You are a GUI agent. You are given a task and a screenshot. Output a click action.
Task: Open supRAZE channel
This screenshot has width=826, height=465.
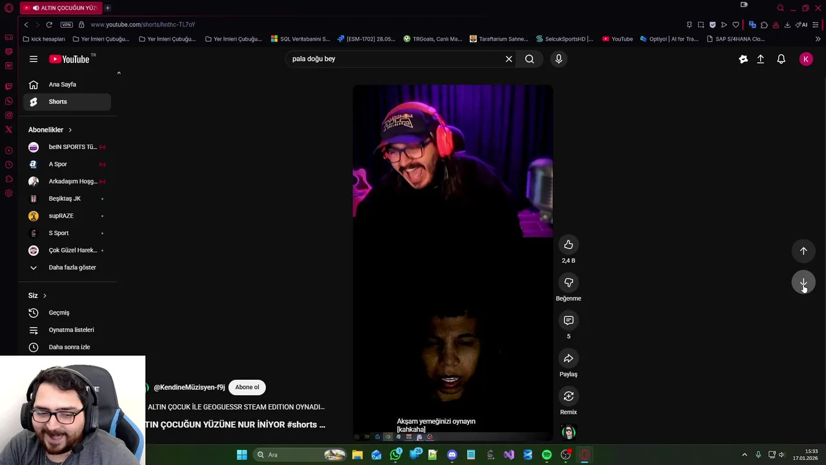pos(67,216)
